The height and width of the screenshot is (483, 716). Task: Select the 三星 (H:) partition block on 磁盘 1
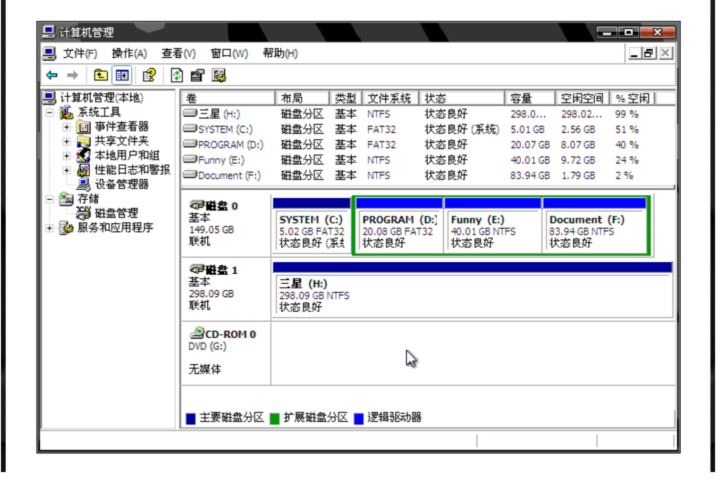473,290
